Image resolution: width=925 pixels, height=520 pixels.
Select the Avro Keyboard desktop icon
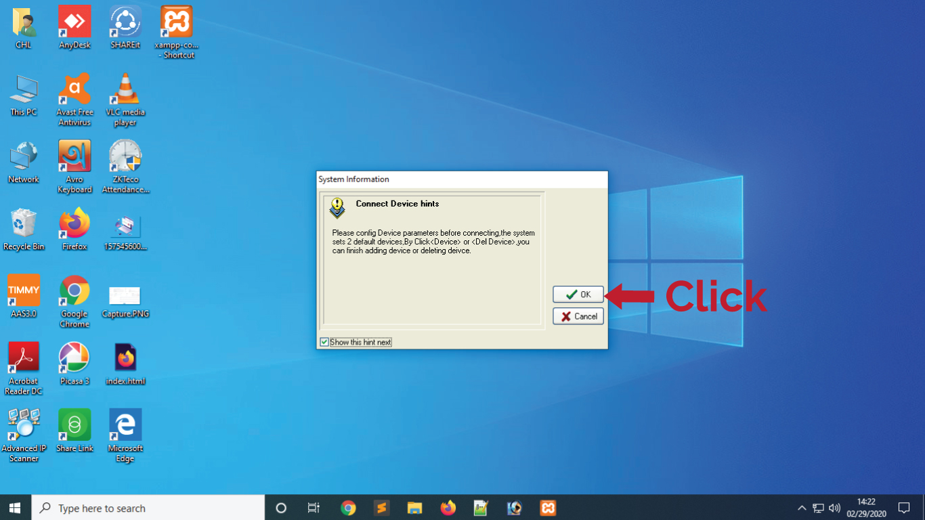point(74,167)
